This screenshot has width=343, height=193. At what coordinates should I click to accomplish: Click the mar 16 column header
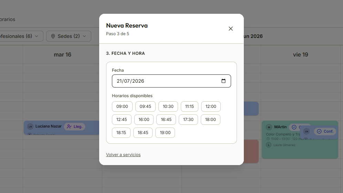(63, 55)
